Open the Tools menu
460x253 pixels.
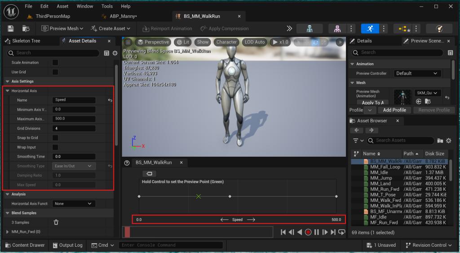click(107, 6)
